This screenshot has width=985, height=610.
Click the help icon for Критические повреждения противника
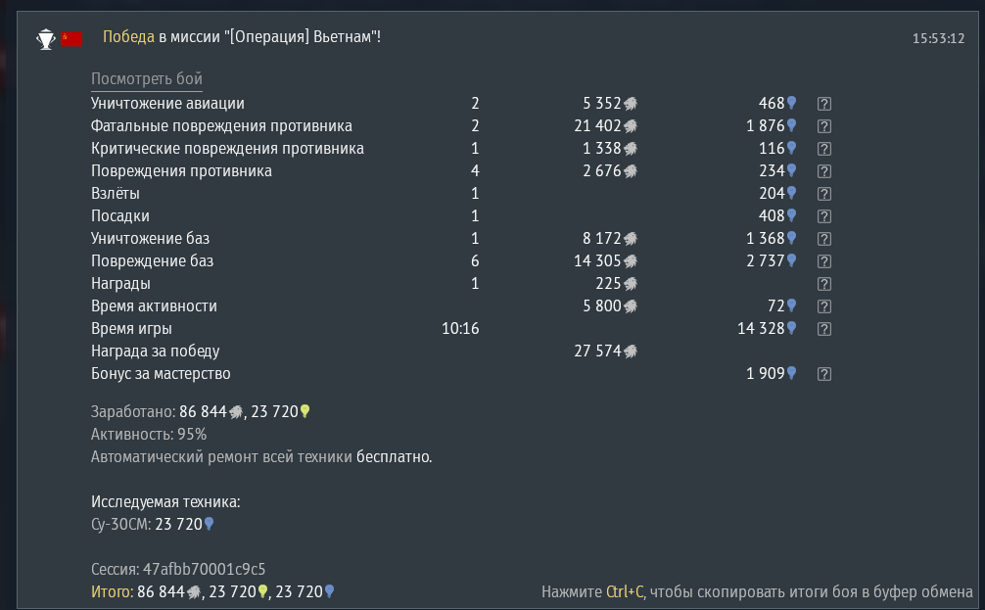coord(824,149)
